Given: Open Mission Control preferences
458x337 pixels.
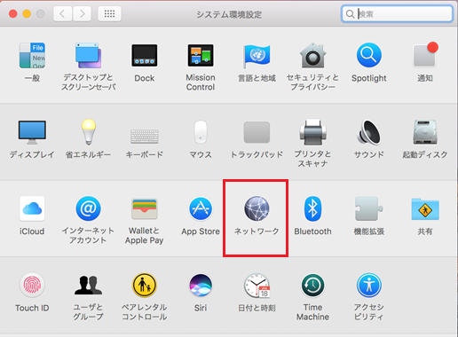Looking at the screenshot, I should pos(201,55).
